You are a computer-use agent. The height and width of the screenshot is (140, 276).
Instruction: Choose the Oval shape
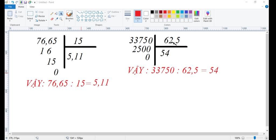tap(86, 12)
